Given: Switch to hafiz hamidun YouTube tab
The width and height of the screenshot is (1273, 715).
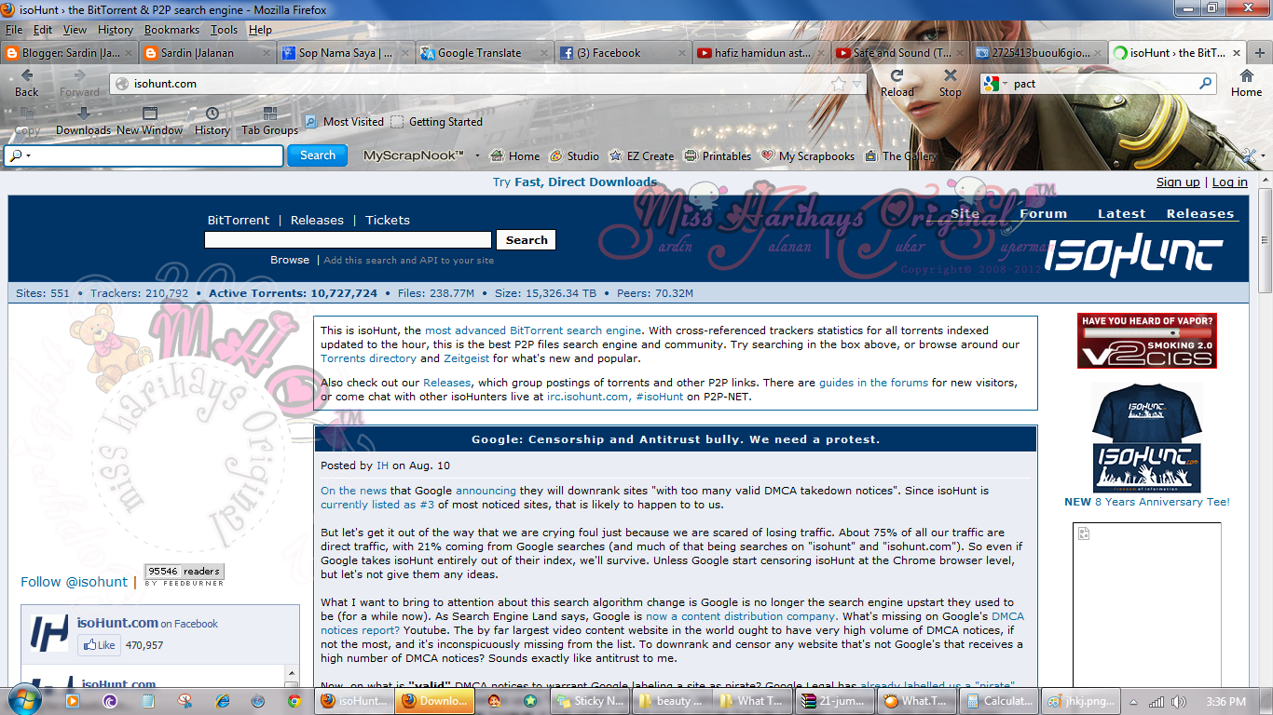Looking at the screenshot, I should coord(760,53).
